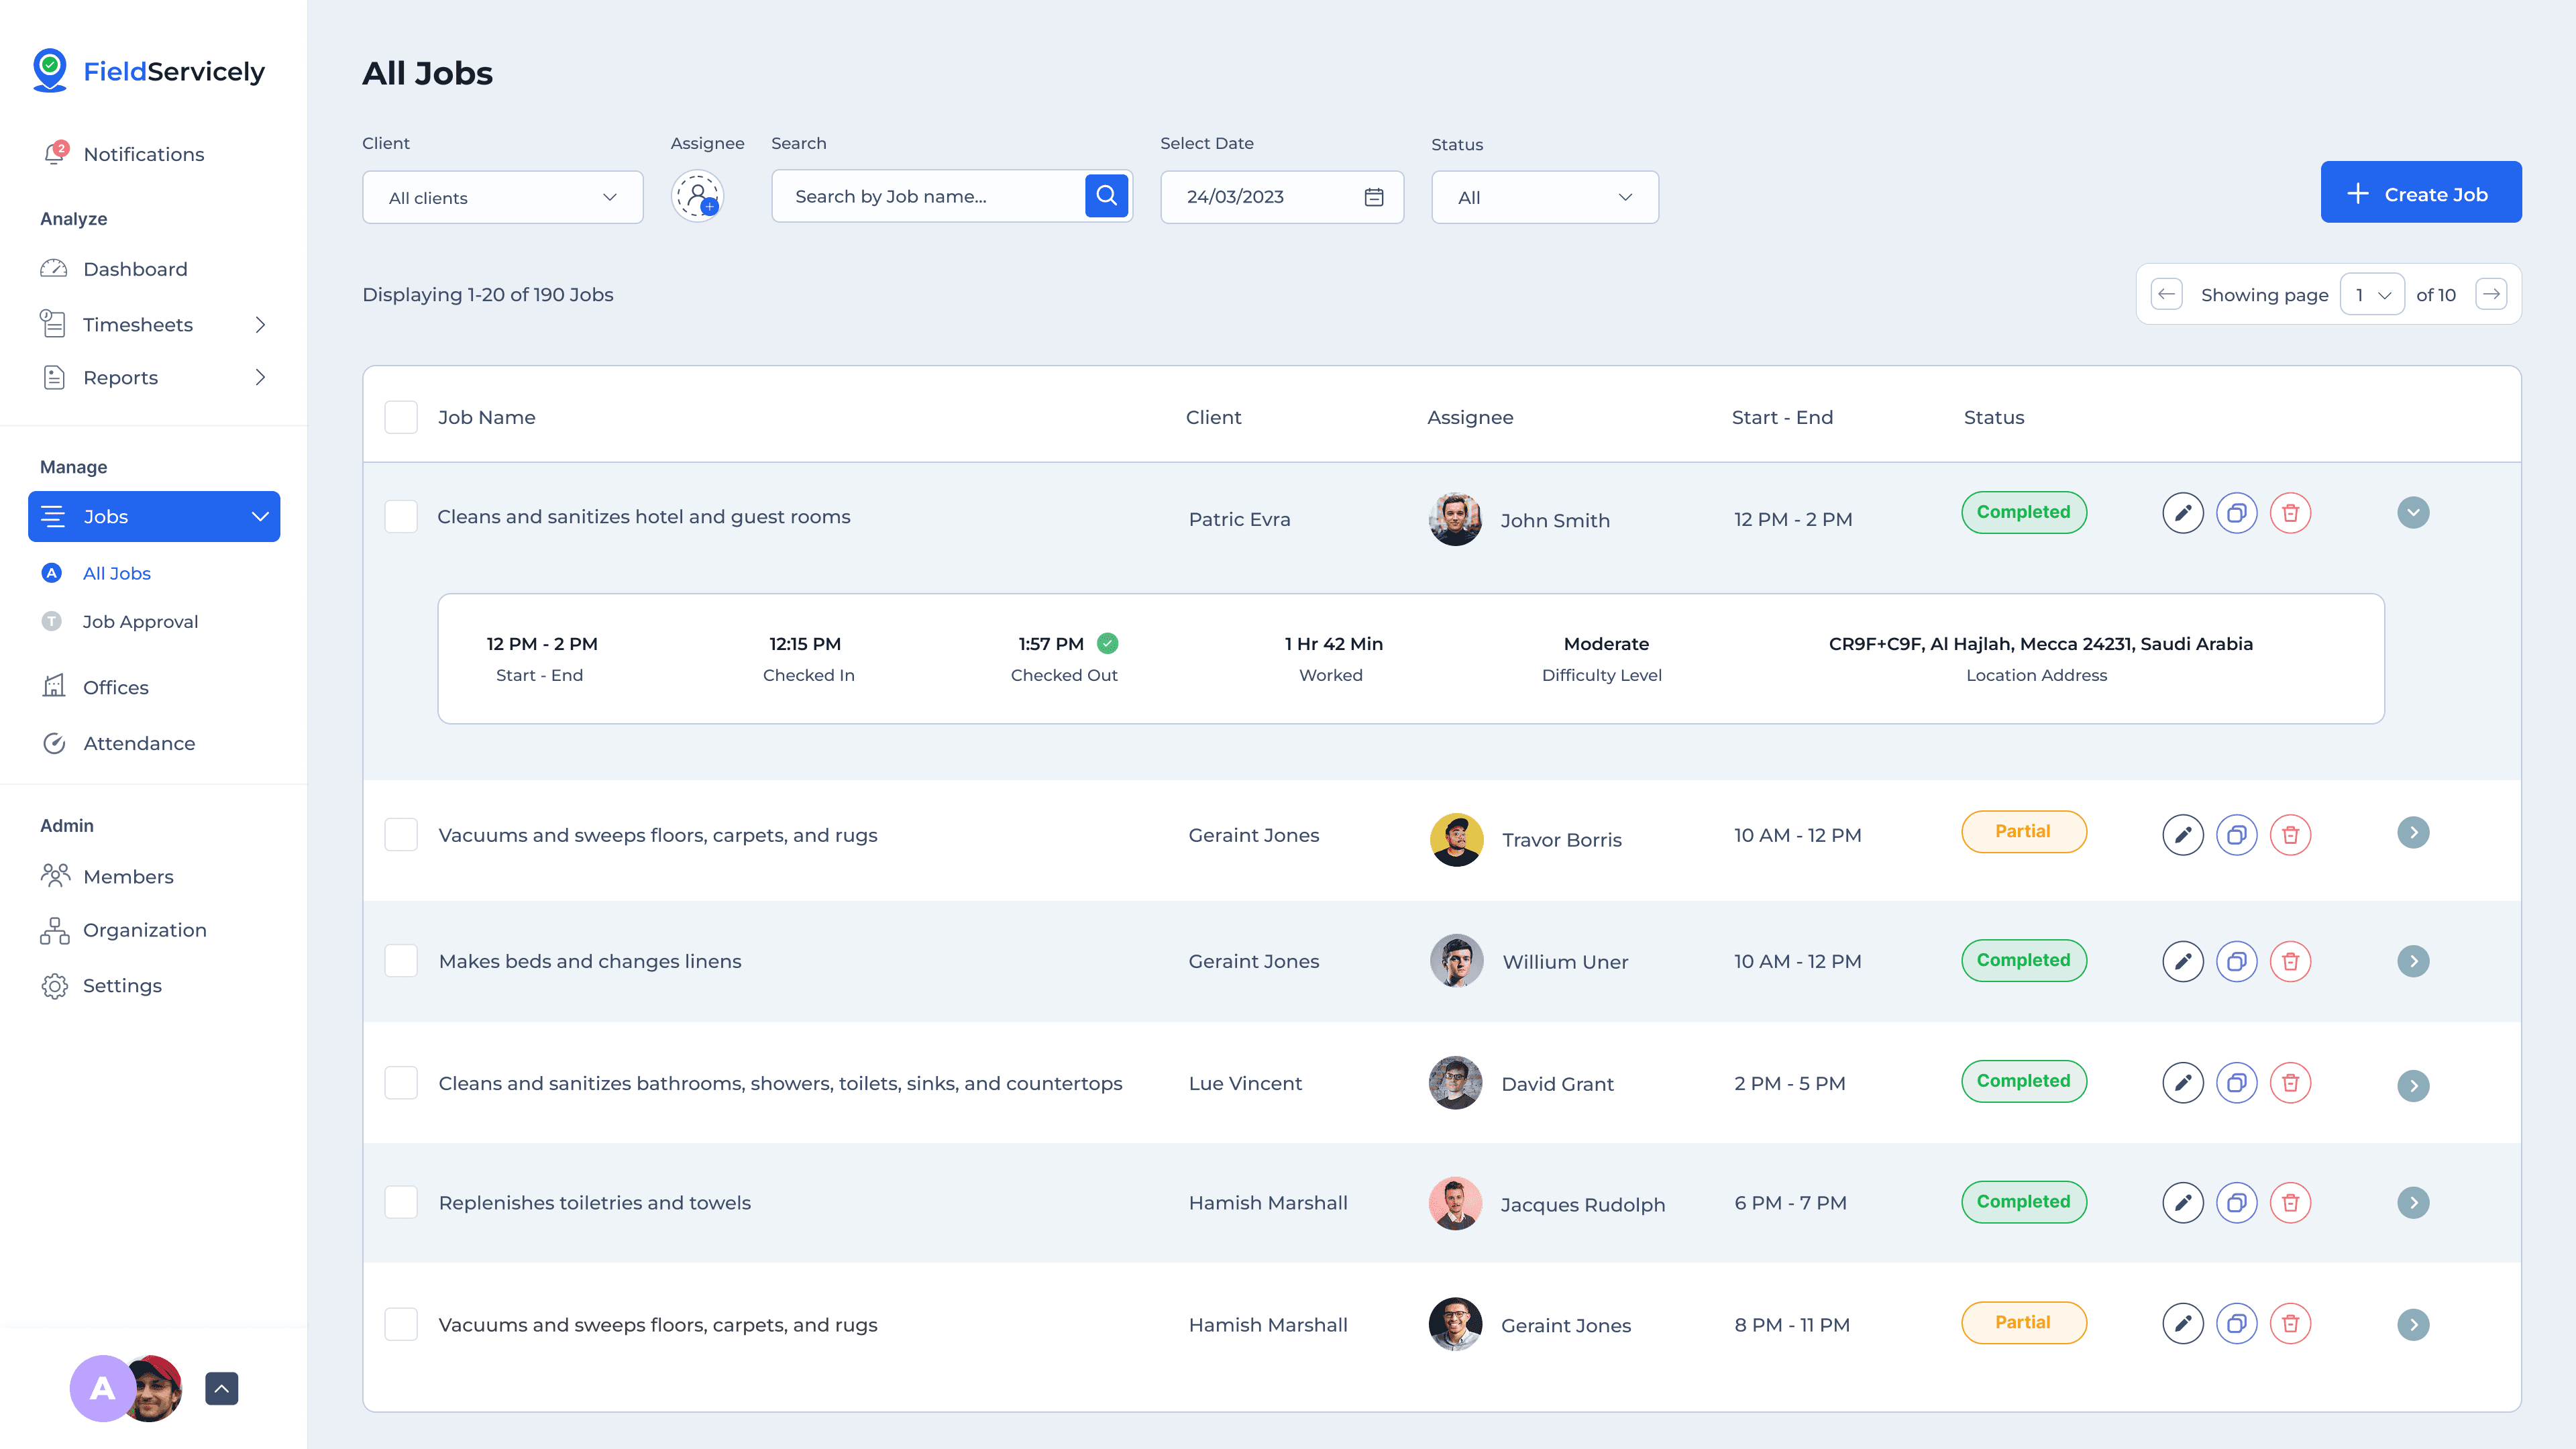Open the calendar icon in date field
Viewport: 2576px width, 1449px height.
(x=1374, y=197)
